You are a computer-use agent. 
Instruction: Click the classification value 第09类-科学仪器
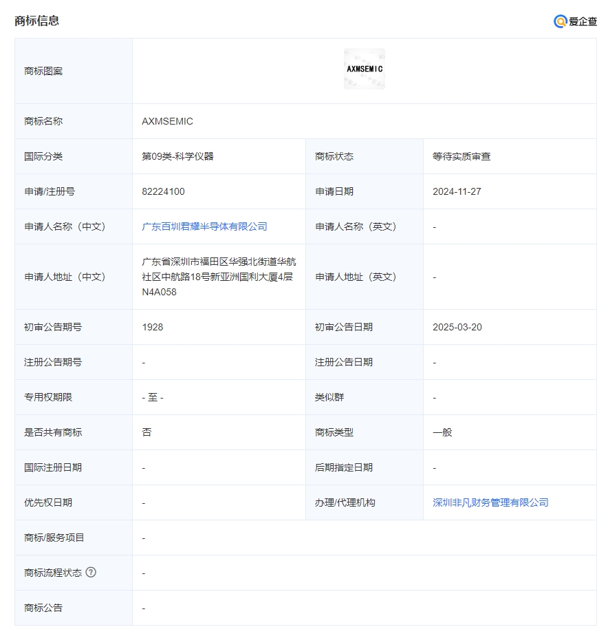coord(177,156)
